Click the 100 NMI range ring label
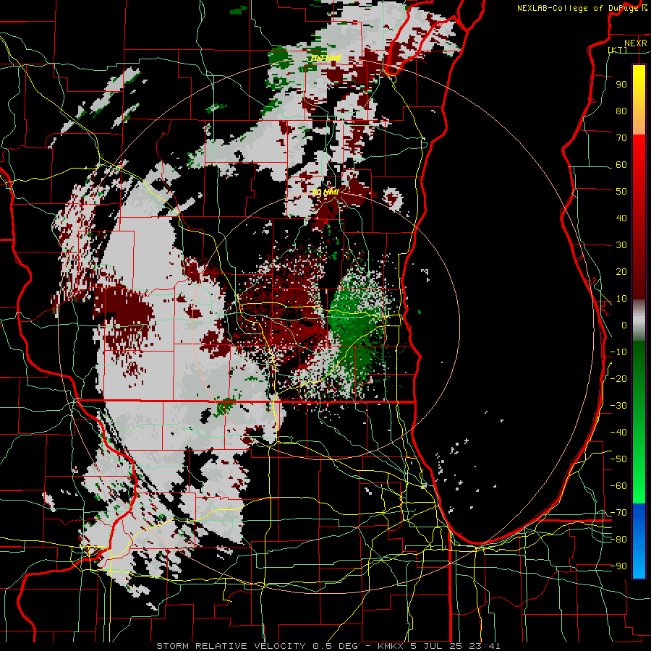Viewport: 651px width, 651px height. pyautogui.click(x=326, y=58)
